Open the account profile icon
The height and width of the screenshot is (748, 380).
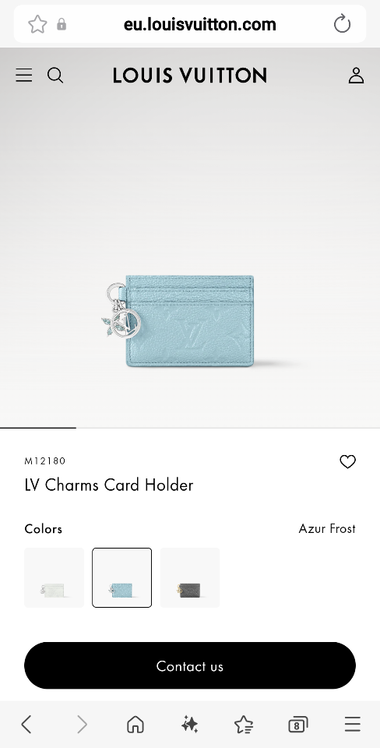356,76
